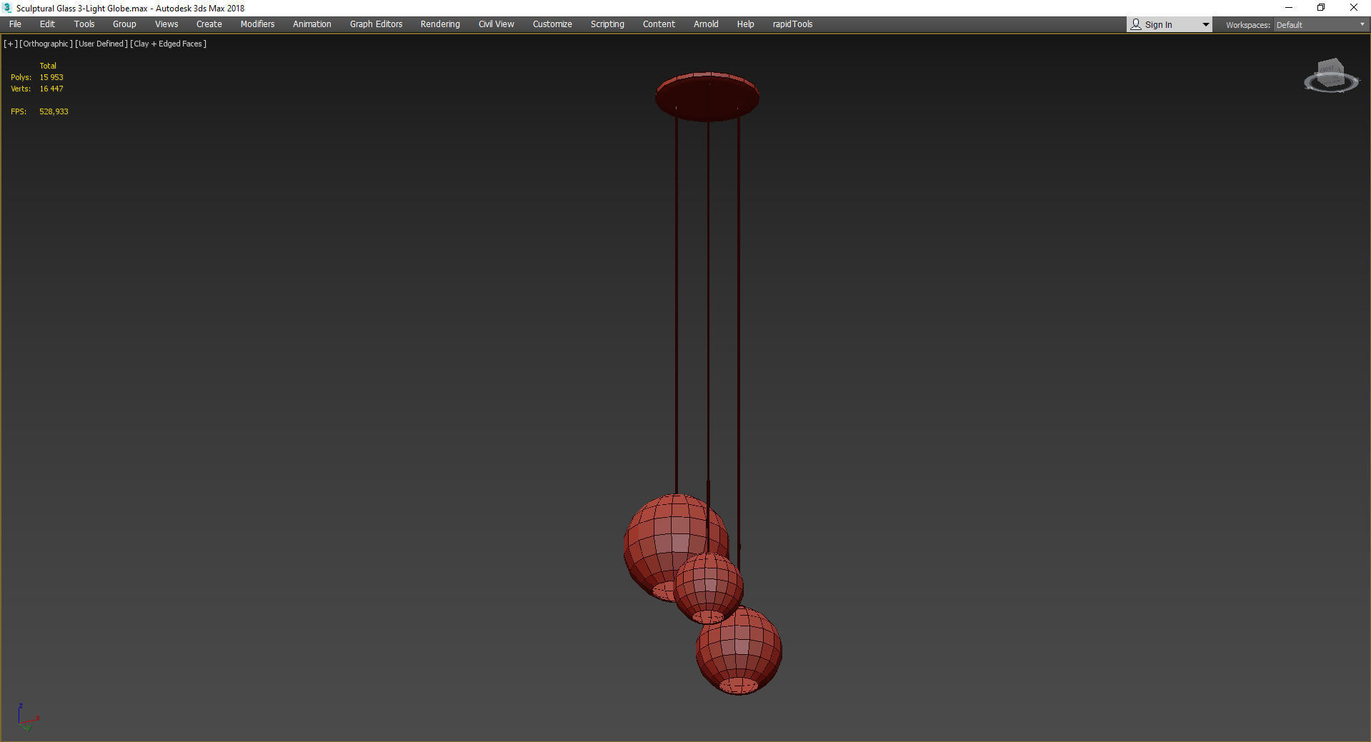Open the Create menu

click(x=209, y=24)
